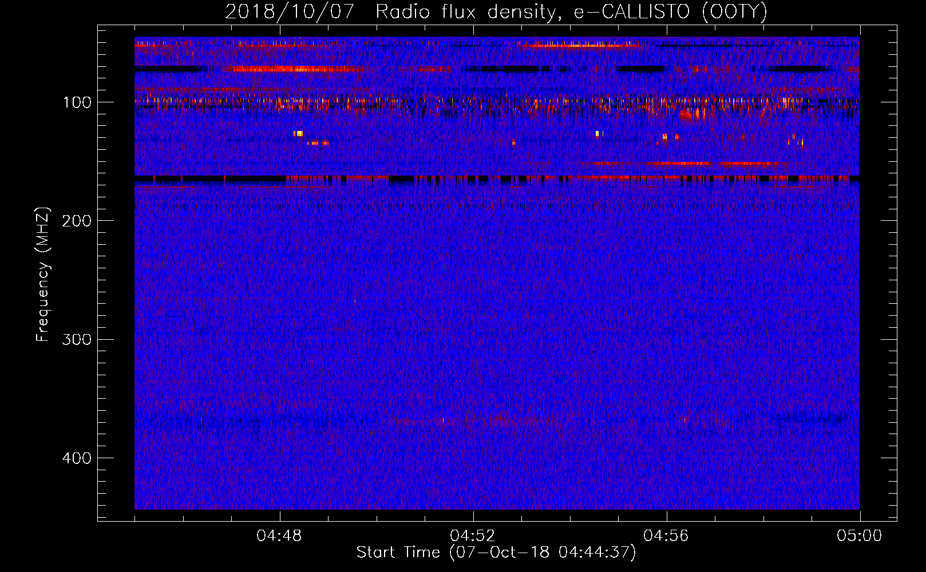This screenshot has height=572, width=926.
Task: Select the 'Start Time (07-Oct-18 04:44:37)' axis label
Action: (496, 553)
